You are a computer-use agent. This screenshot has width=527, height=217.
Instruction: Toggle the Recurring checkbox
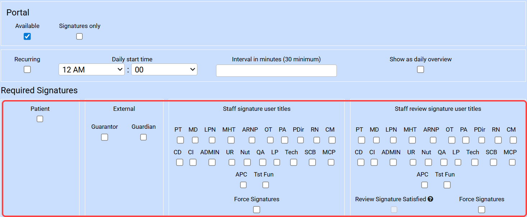tap(27, 70)
